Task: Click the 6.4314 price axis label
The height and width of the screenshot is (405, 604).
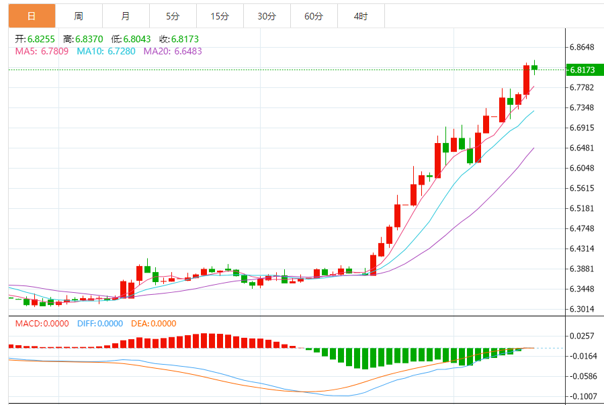Action: tap(582, 249)
